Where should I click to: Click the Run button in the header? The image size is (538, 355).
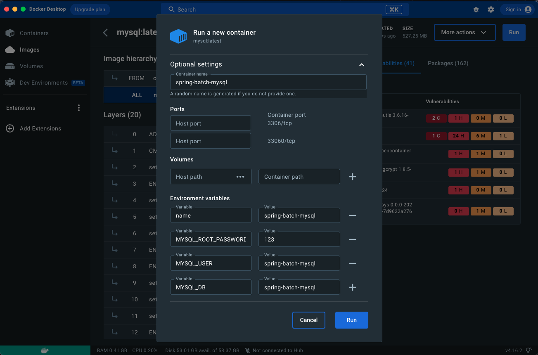pyautogui.click(x=514, y=32)
